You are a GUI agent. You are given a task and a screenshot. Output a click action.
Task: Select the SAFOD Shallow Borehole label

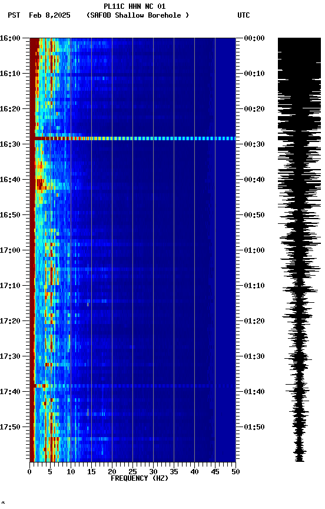point(138,15)
